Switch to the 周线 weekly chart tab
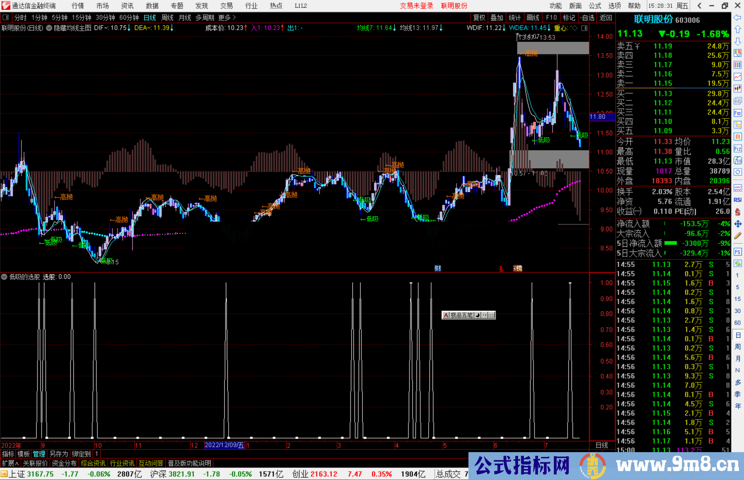744x480 pixels. point(167,18)
